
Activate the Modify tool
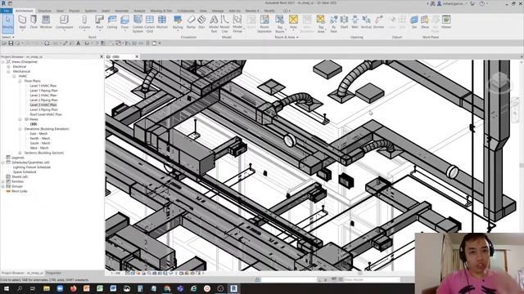click(7, 23)
